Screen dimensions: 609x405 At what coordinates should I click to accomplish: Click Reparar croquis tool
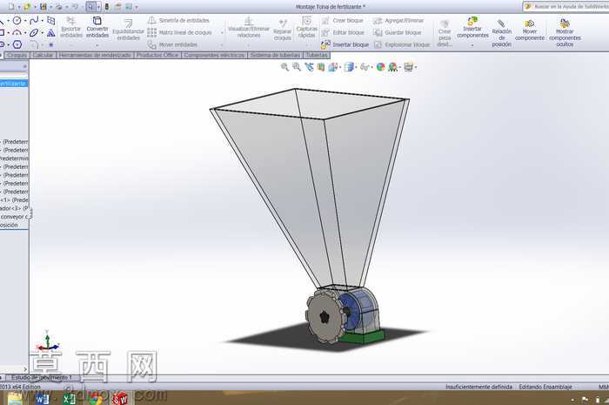(x=283, y=30)
